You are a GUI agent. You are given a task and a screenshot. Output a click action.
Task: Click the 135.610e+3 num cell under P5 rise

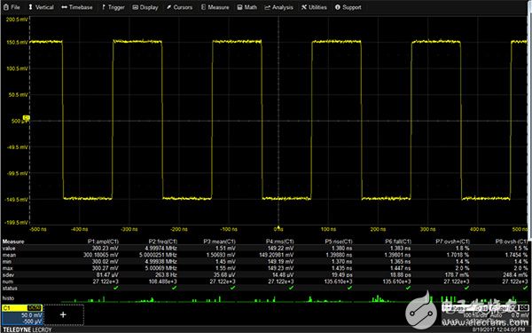coord(338,281)
